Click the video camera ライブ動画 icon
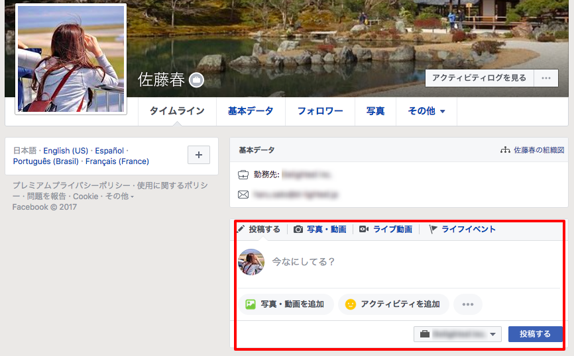This screenshot has width=574, height=356. (x=364, y=229)
